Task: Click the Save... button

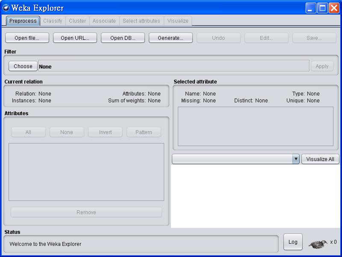Action: (x=314, y=38)
